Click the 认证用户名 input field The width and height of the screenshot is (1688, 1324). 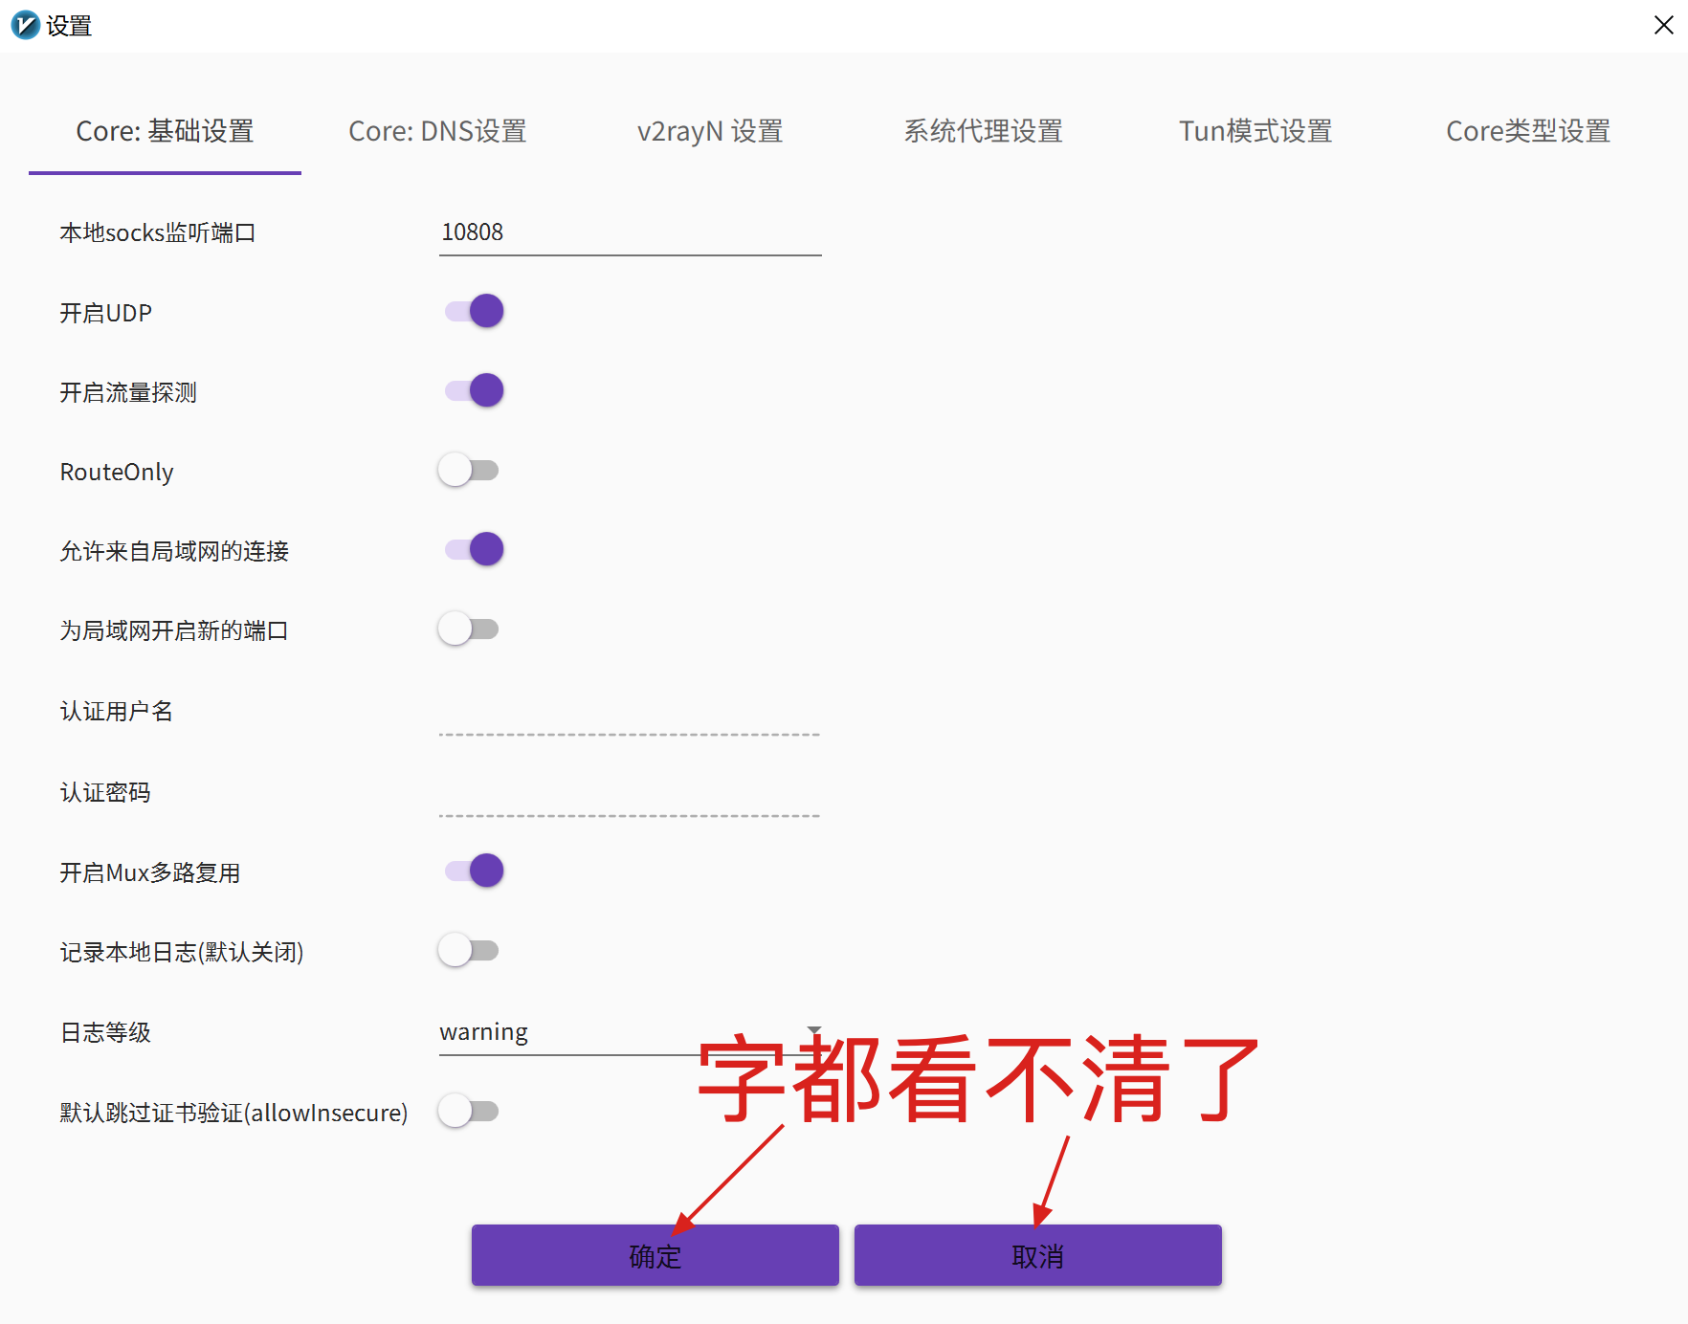point(630,713)
